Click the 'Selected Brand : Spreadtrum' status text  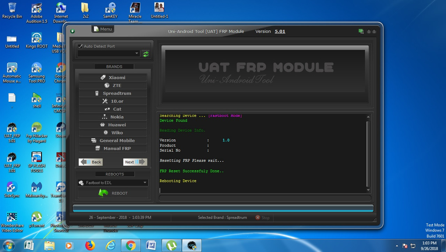222,217
